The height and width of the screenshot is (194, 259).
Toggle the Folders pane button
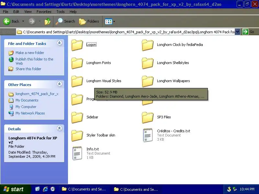point(89,21)
